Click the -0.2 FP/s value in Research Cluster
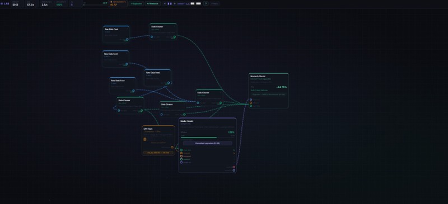The width and height of the screenshot is (448, 204). [x=282, y=87]
